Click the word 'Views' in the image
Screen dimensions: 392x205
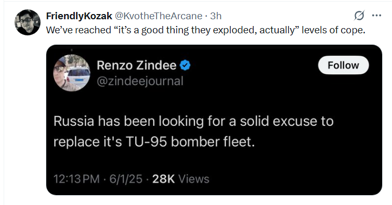194,179
